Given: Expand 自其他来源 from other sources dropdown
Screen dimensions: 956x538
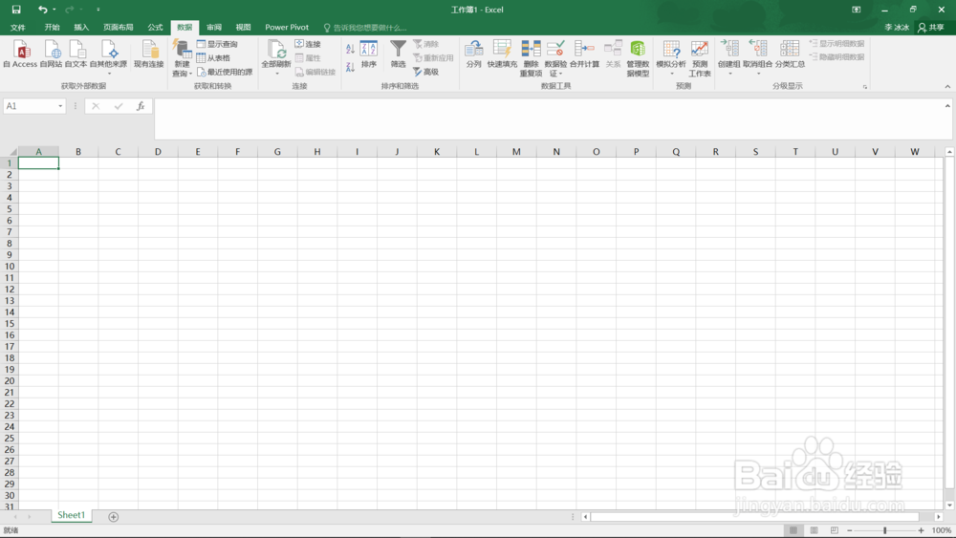Looking at the screenshot, I should (109, 74).
